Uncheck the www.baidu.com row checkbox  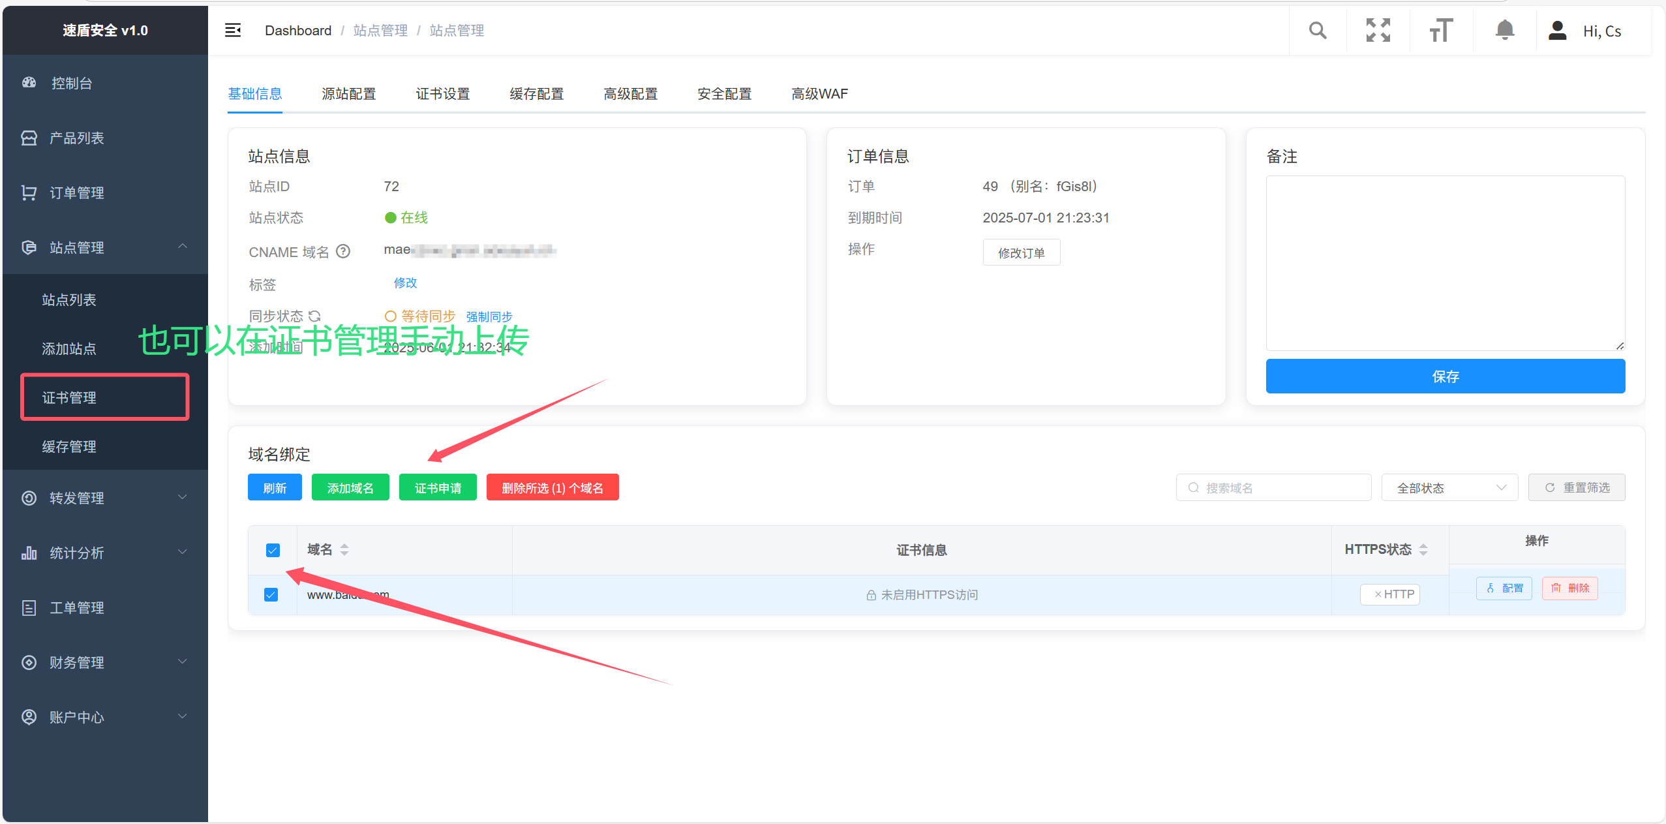271,594
